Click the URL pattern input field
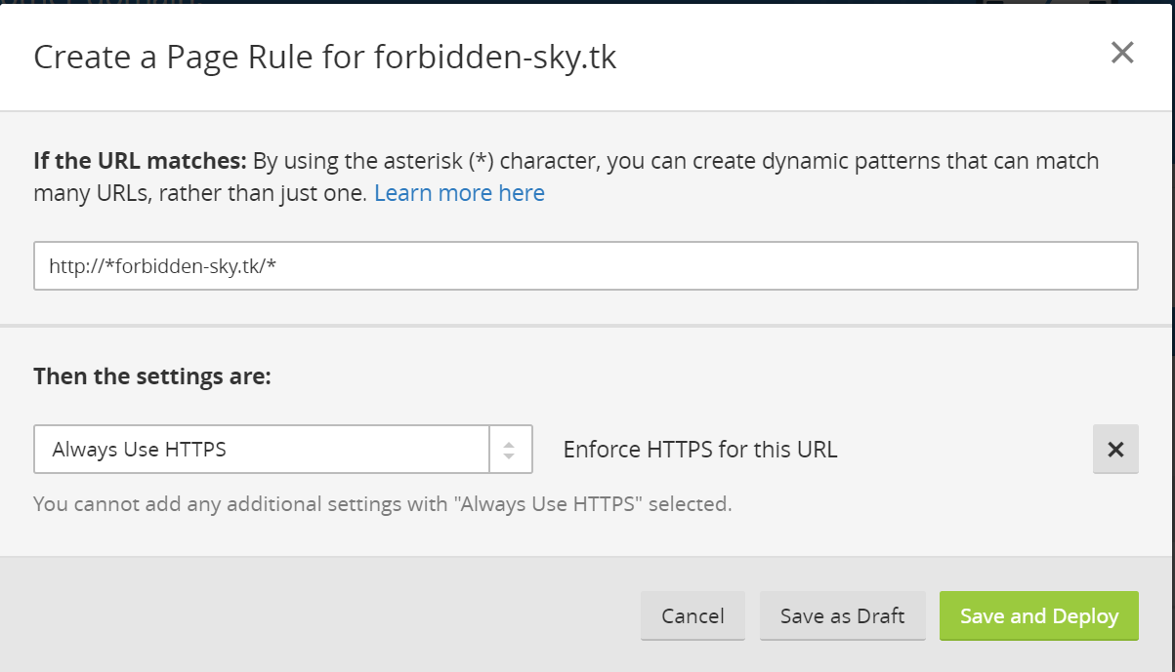1175x672 pixels. pos(586,264)
